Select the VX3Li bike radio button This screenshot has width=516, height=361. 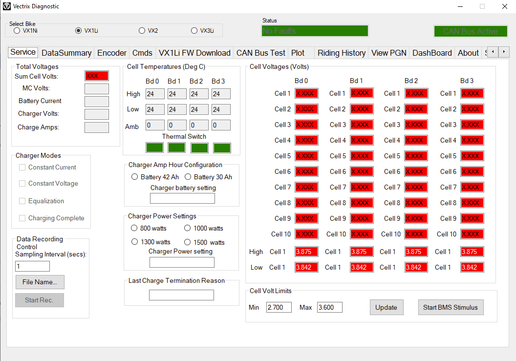pyautogui.click(x=194, y=30)
